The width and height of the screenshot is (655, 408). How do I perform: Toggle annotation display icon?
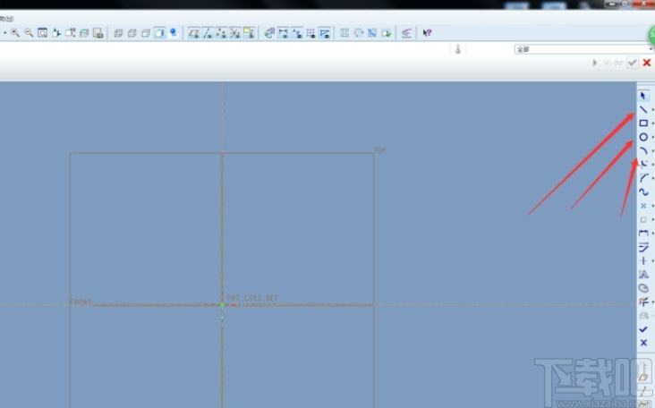[x=249, y=32]
